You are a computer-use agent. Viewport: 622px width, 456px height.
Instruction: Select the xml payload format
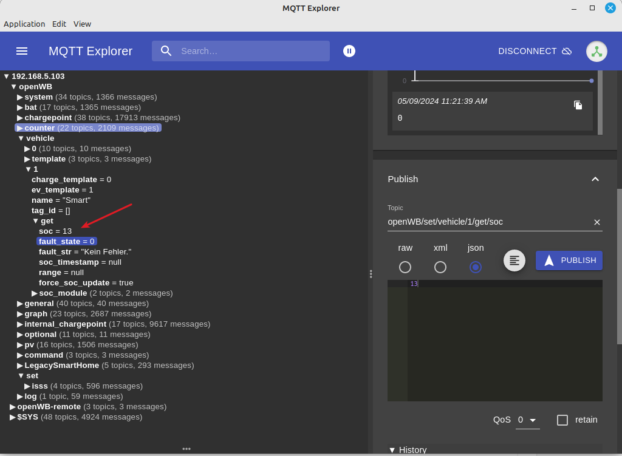coord(440,267)
